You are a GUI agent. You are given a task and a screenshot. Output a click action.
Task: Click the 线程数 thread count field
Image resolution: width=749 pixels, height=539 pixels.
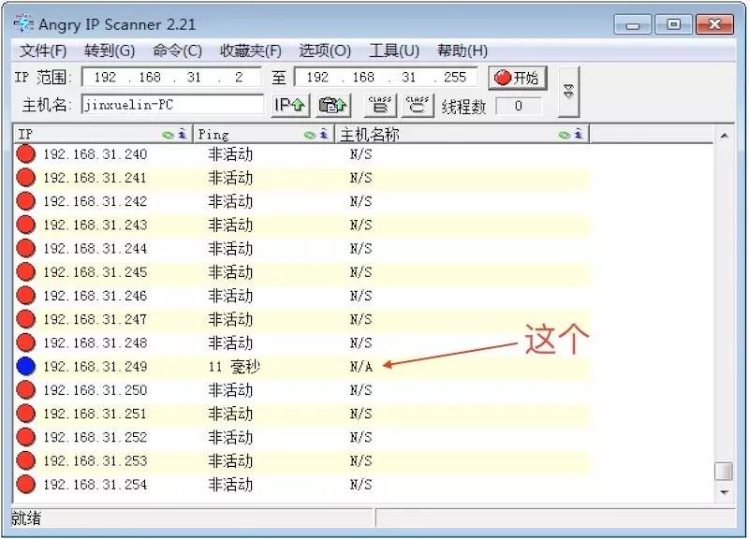518,105
